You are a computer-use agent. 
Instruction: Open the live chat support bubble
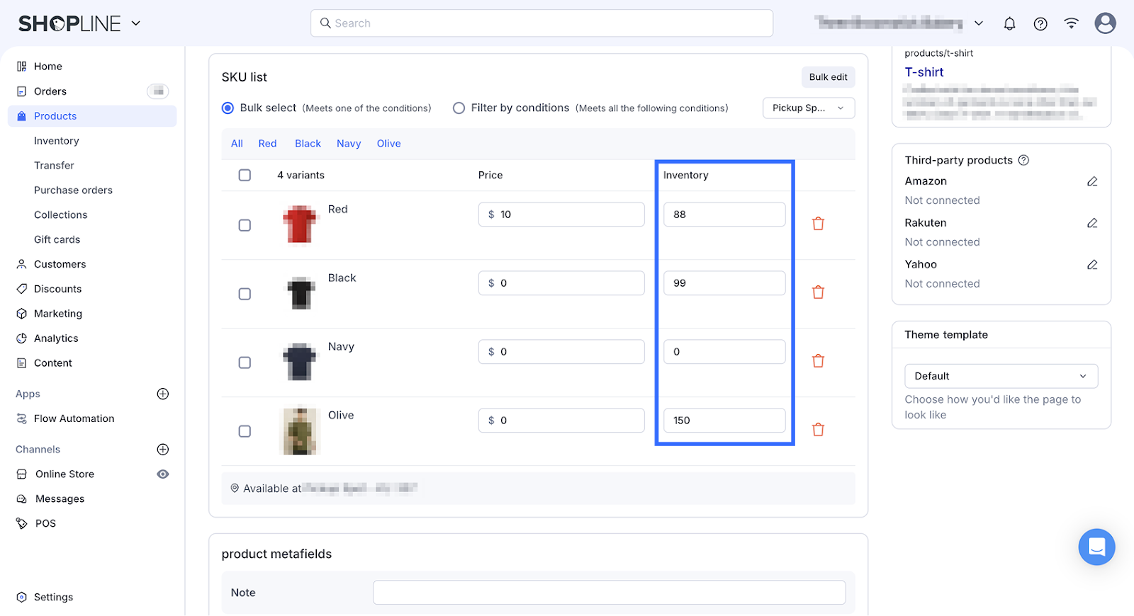click(x=1096, y=547)
